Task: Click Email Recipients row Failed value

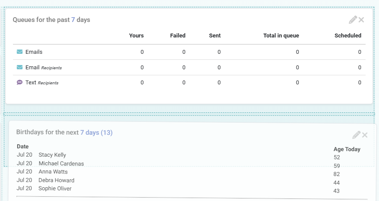Action: [184, 68]
